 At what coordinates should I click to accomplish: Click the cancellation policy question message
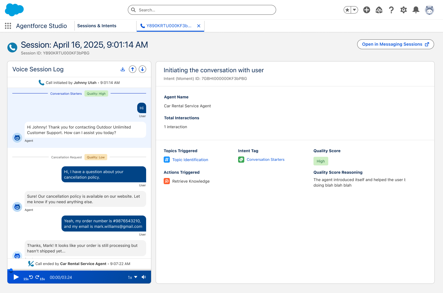(x=104, y=174)
